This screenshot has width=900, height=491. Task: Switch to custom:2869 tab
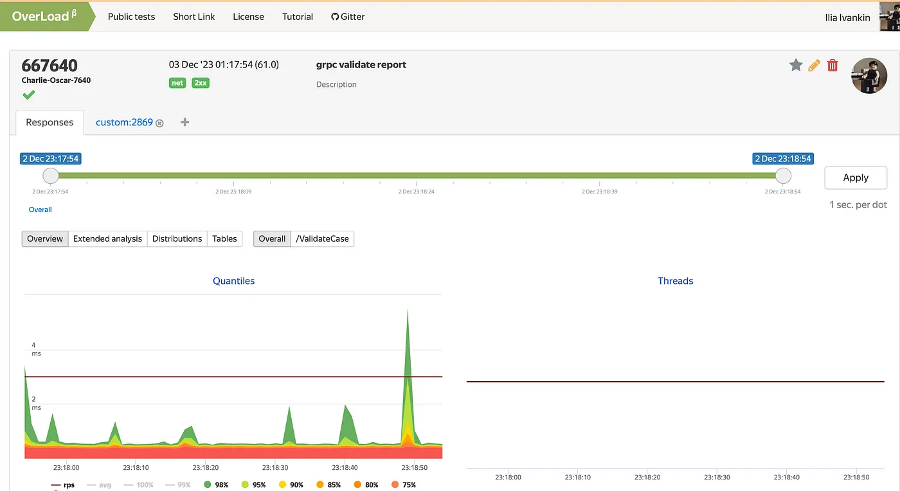(124, 122)
